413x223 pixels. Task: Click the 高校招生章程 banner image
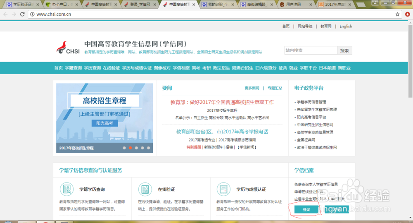tap(104, 118)
